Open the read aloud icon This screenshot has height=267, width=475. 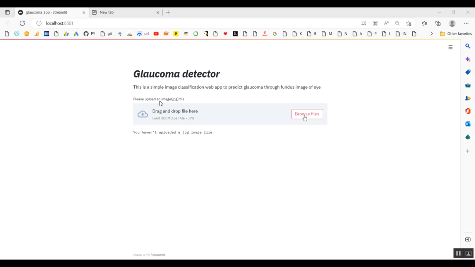386,23
